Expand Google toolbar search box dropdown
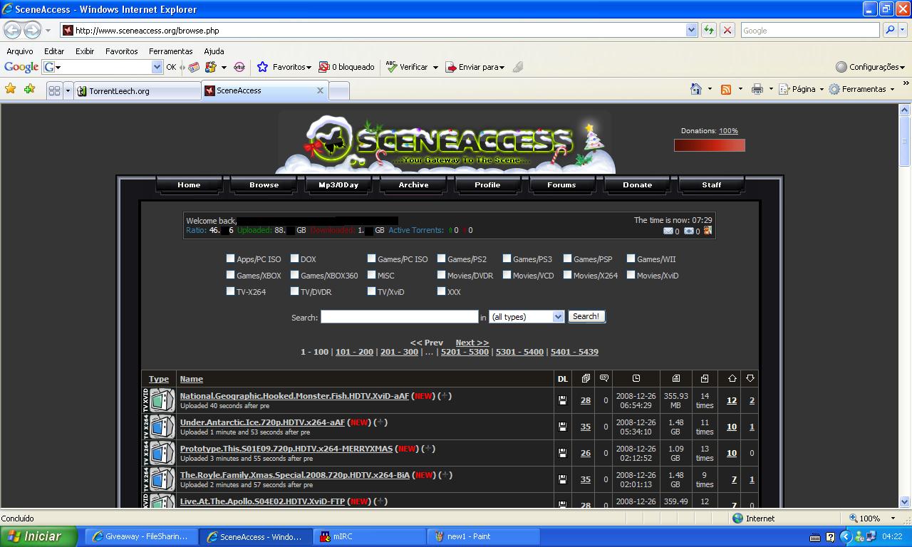The width and height of the screenshot is (912, 547). pyautogui.click(x=157, y=67)
